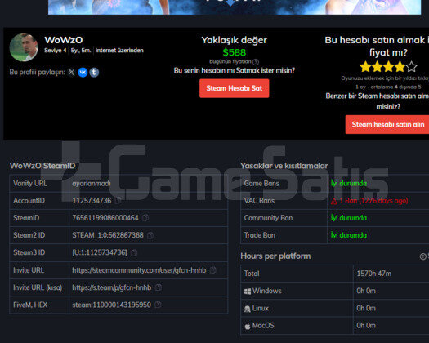Copy the short Invite URL s.team link
Image resolution: width=429 pixels, height=343 pixels.
click(x=159, y=287)
